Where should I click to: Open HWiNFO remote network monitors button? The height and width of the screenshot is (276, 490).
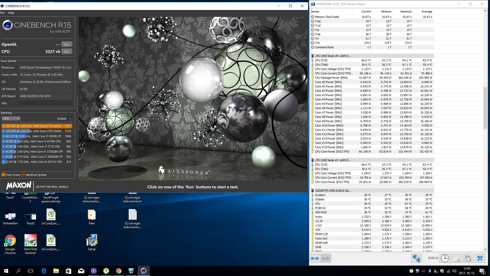[x=416, y=258]
